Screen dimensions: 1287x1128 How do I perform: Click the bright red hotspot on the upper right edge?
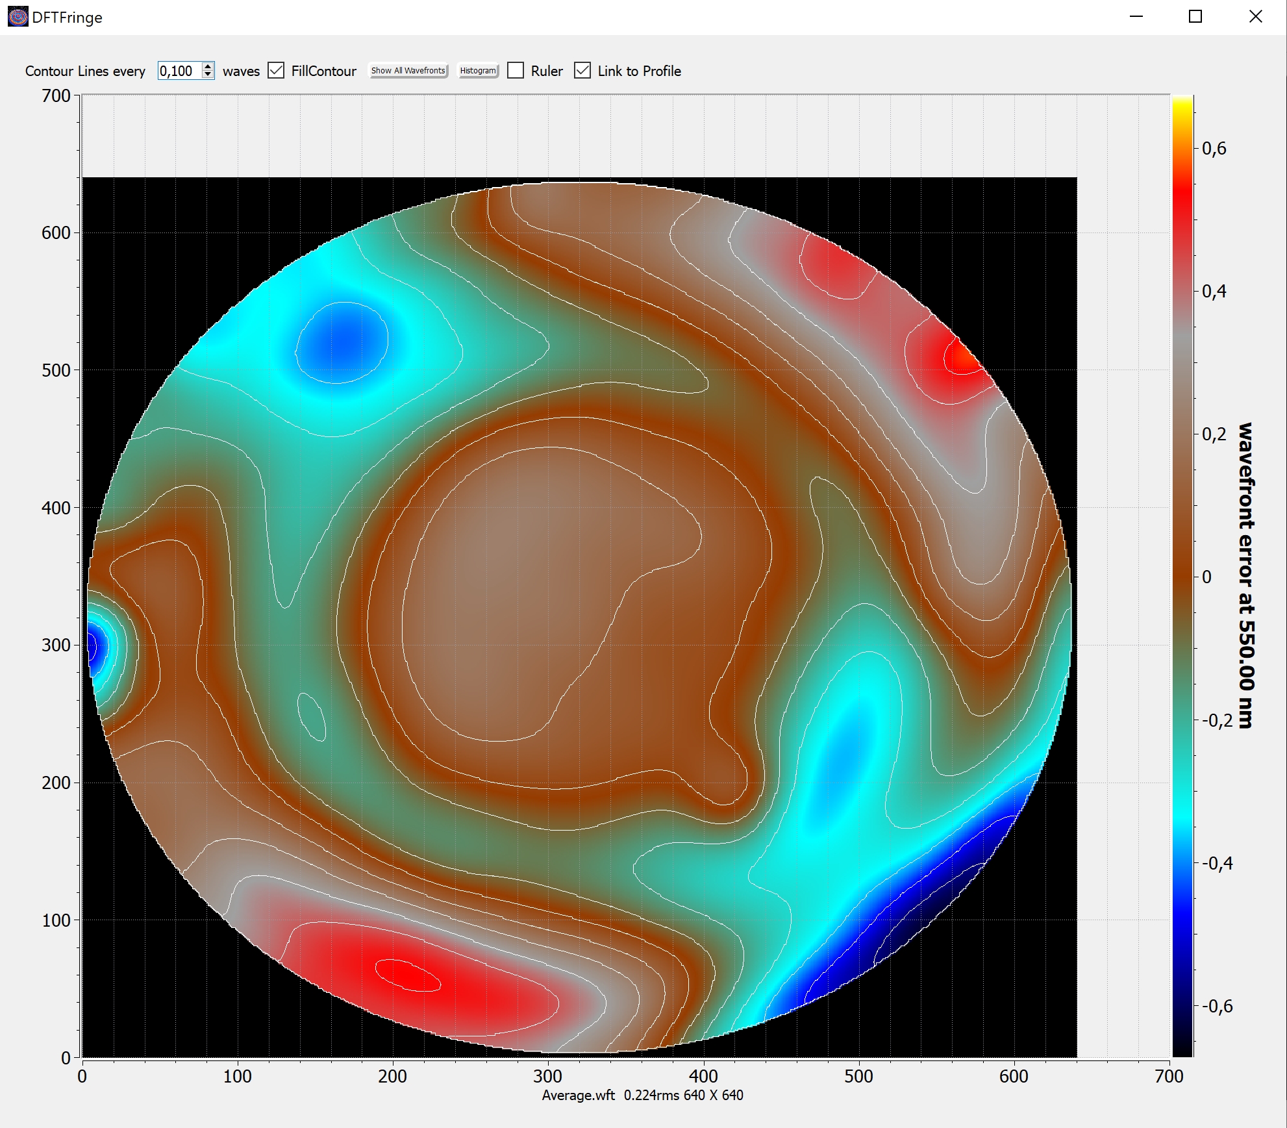point(961,358)
